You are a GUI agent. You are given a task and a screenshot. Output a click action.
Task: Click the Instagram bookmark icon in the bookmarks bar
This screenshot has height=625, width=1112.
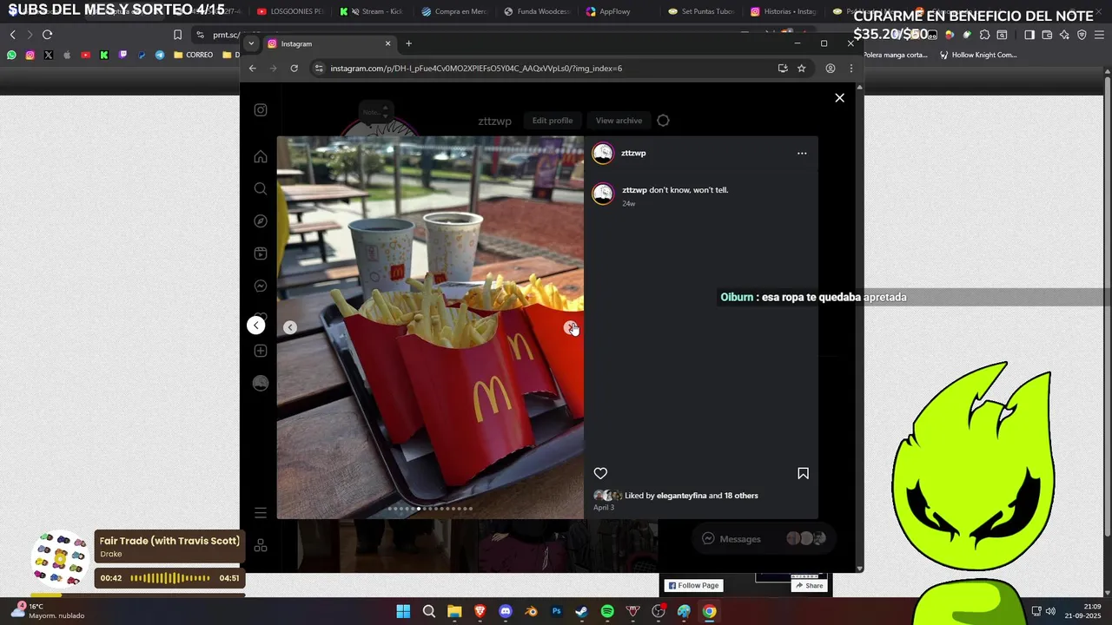click(x=30, y=55)
